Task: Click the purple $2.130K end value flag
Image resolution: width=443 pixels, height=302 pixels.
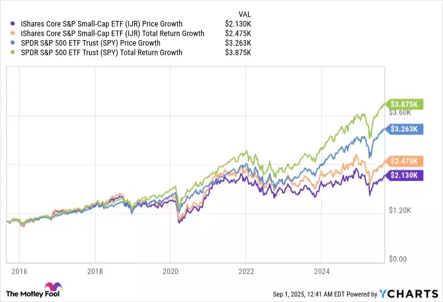Action: point(405,175)
